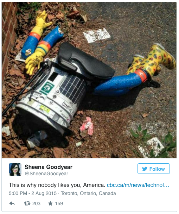Retweet using the retweet arrows icon
The height and width of the screenshot is (214, 179).
point(27,203)
